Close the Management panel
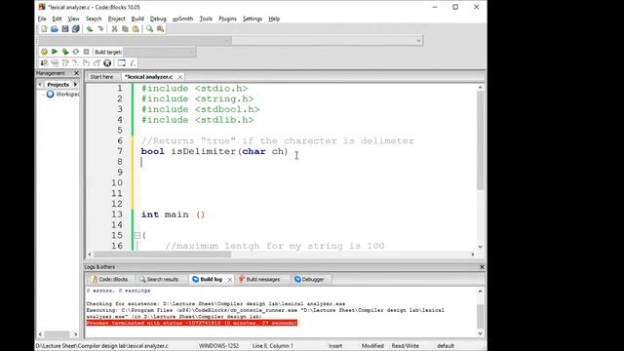Screen dimensions: 624x351 (x=76, y=73)
